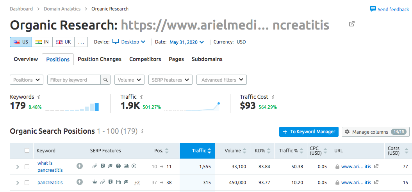Open domain URL in external window
This screenshot has width=412, height=192.
coord(352,24)
